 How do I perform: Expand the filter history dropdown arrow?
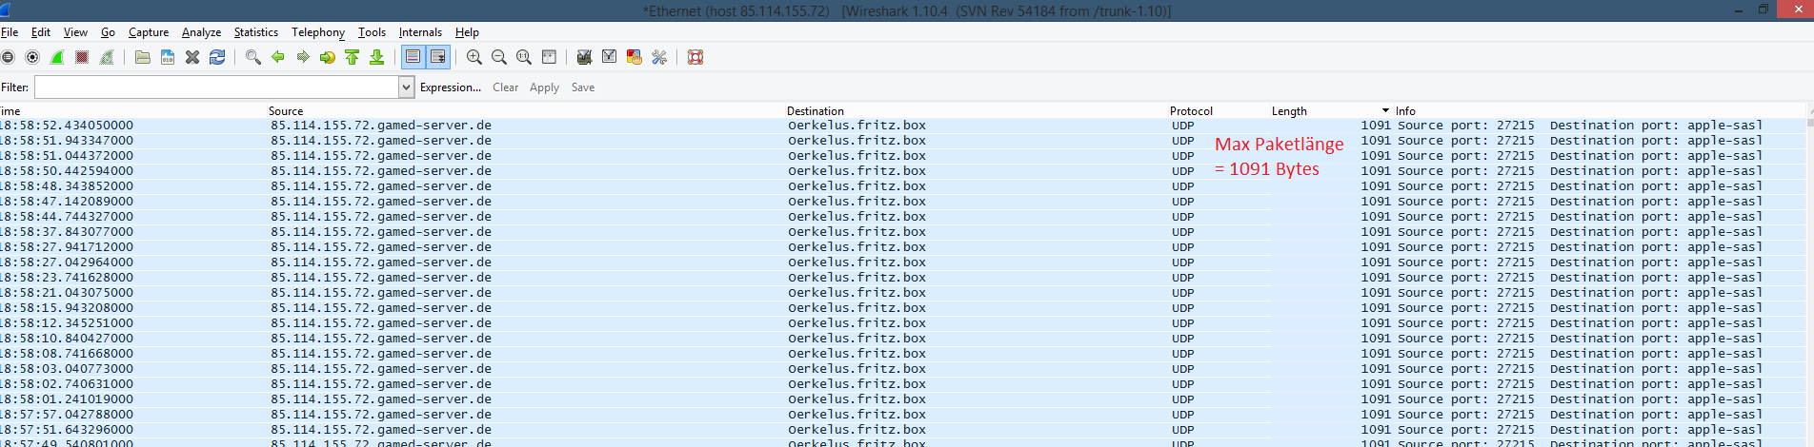coord(406,87)
